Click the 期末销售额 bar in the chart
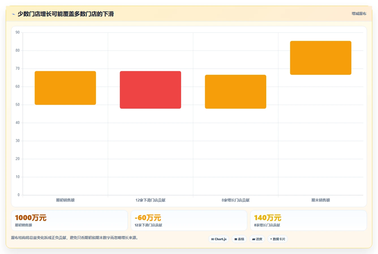 (x=321, y=58)
